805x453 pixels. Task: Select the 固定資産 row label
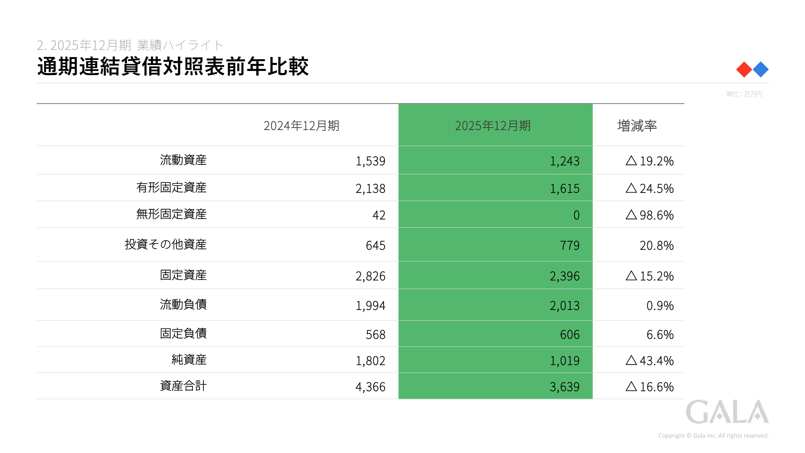click(x=183, y=275)
